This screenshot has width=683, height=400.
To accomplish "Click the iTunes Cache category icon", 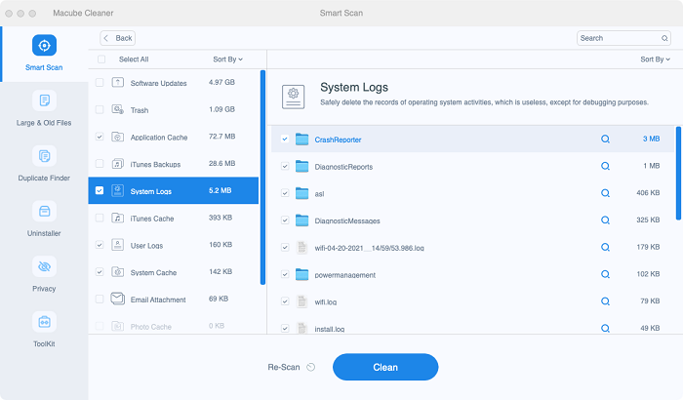I will [118, 218].
